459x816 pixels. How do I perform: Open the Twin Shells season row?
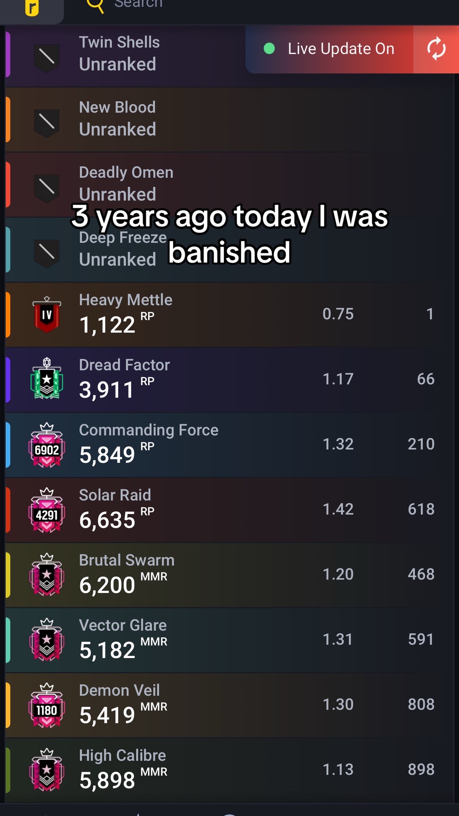126,55
